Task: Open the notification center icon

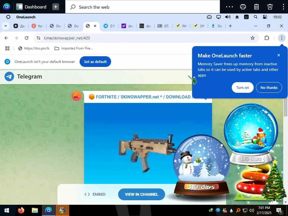Action: (x=279, y=210)
